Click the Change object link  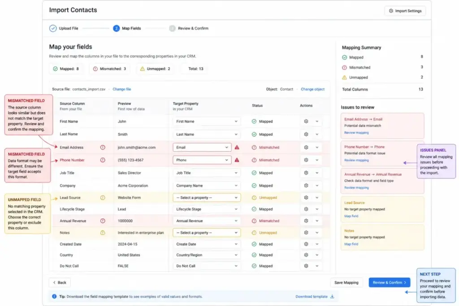tap(312, 89)
